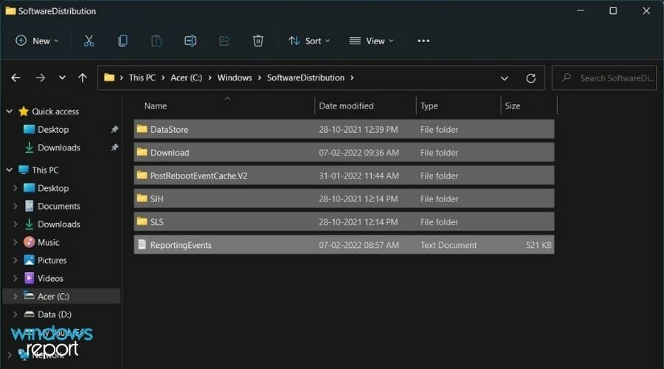Go back with the left arrow
Screen dimensions: 664x369
15,78
